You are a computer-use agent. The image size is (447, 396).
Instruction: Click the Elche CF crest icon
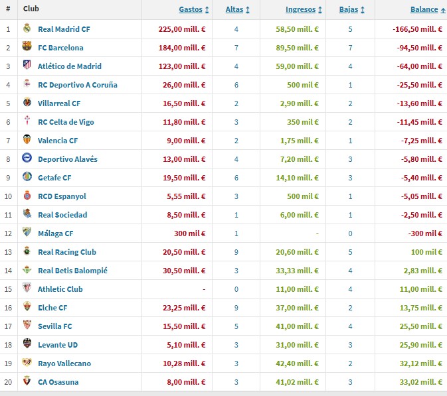tap(27, 306)
